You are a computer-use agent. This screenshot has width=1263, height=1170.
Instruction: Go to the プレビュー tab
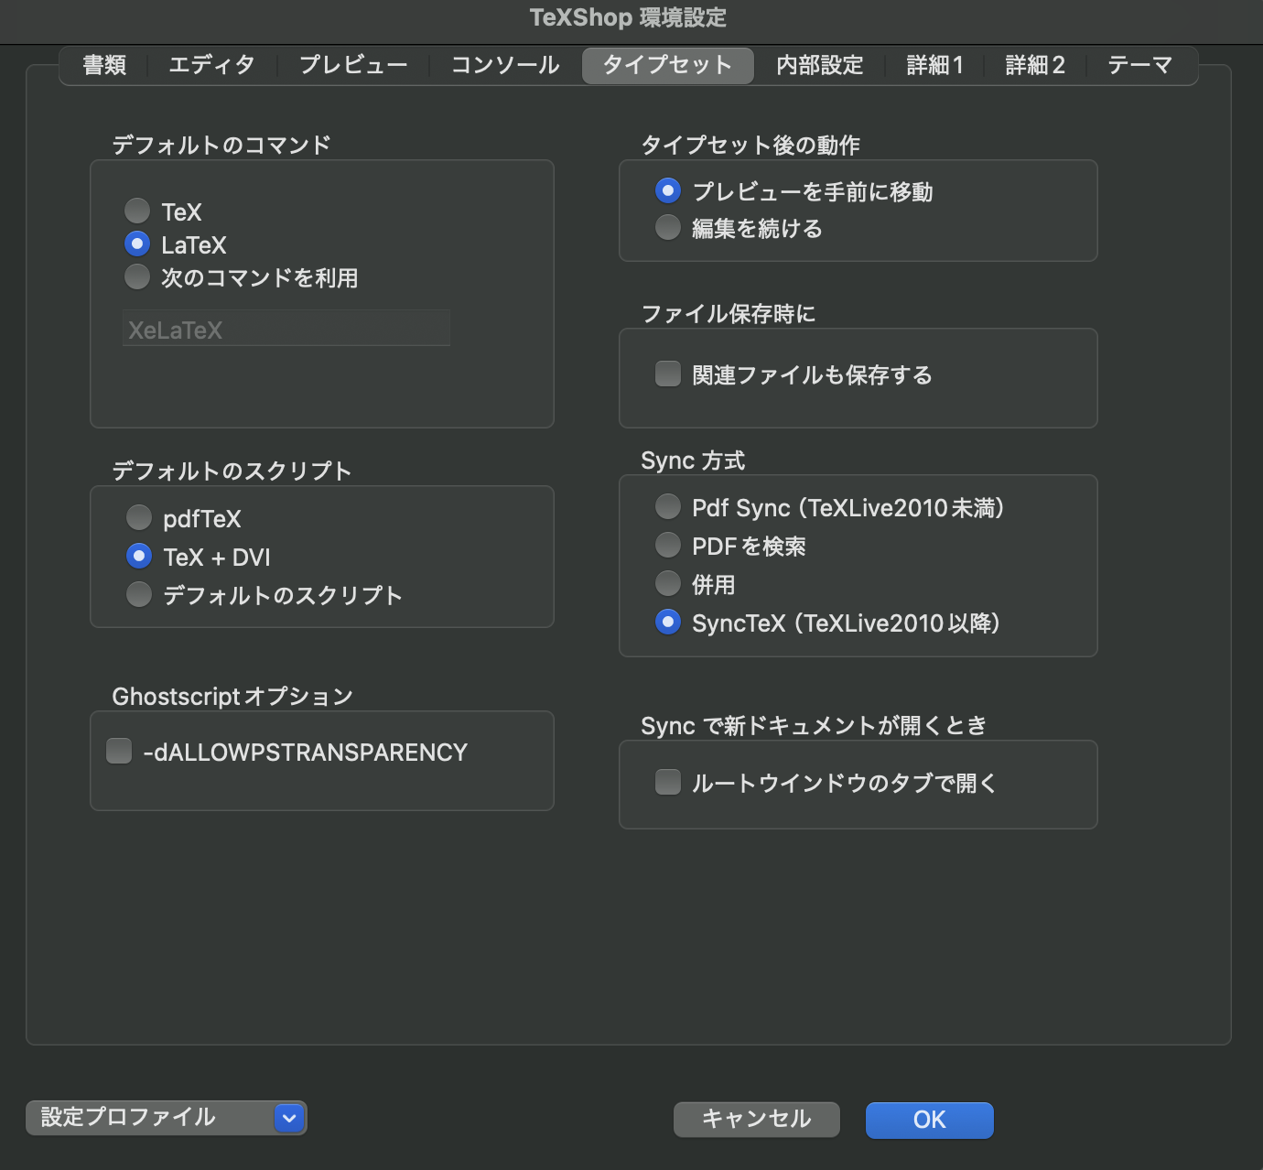tap(353, 66)
